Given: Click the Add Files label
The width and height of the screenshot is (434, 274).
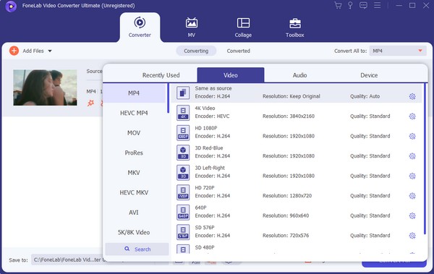Looking at the screenshot, I should [33, 51].
